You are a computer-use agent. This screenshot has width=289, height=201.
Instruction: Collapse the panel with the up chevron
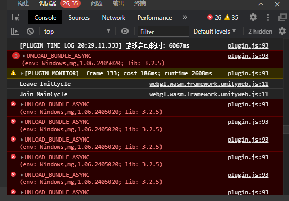(x=261, y=4)
